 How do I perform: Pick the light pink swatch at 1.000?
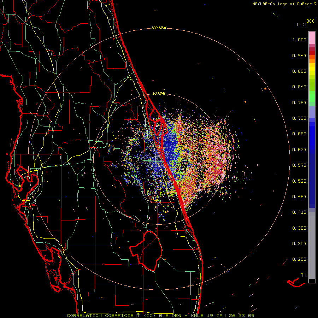click(312, 38)
